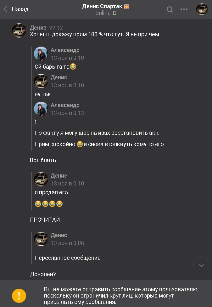Tap the Назад back label

(20, 9)
